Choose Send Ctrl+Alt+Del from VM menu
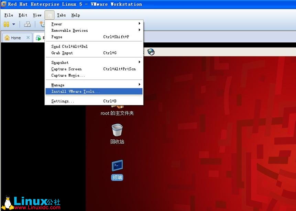 [69, 46]
